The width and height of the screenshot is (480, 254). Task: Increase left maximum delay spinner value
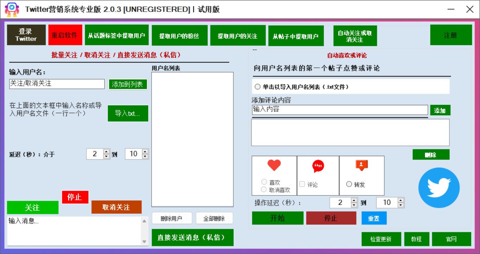[145, 152]
